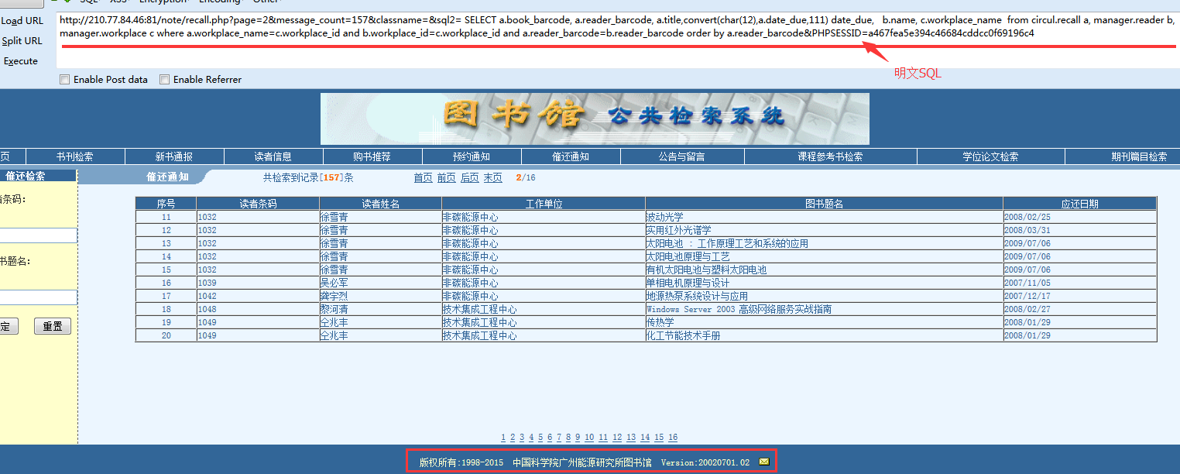Click Load URL in HackBar

pos(22,21)
